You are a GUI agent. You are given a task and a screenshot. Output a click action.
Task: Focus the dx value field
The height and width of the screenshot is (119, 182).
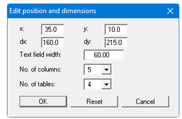click(53, 42)
